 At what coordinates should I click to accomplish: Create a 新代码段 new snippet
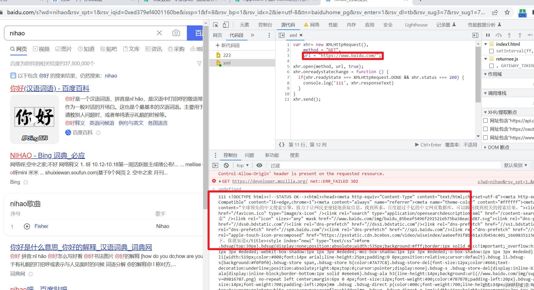[228, 45]
